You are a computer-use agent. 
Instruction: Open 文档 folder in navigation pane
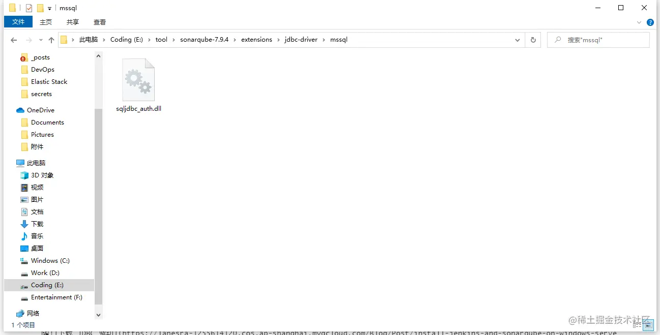coord(37,212)
